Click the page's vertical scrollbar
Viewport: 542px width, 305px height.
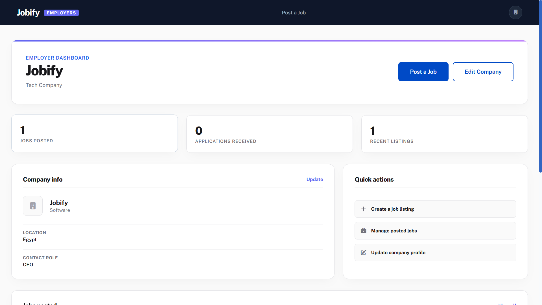[541, 86]
